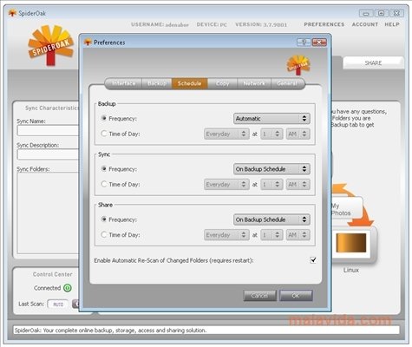Open Sync frequency On Backup Schedule dropdown
Image resolution: width=412 pixels, height=347 pixels.
click(271, 169)
